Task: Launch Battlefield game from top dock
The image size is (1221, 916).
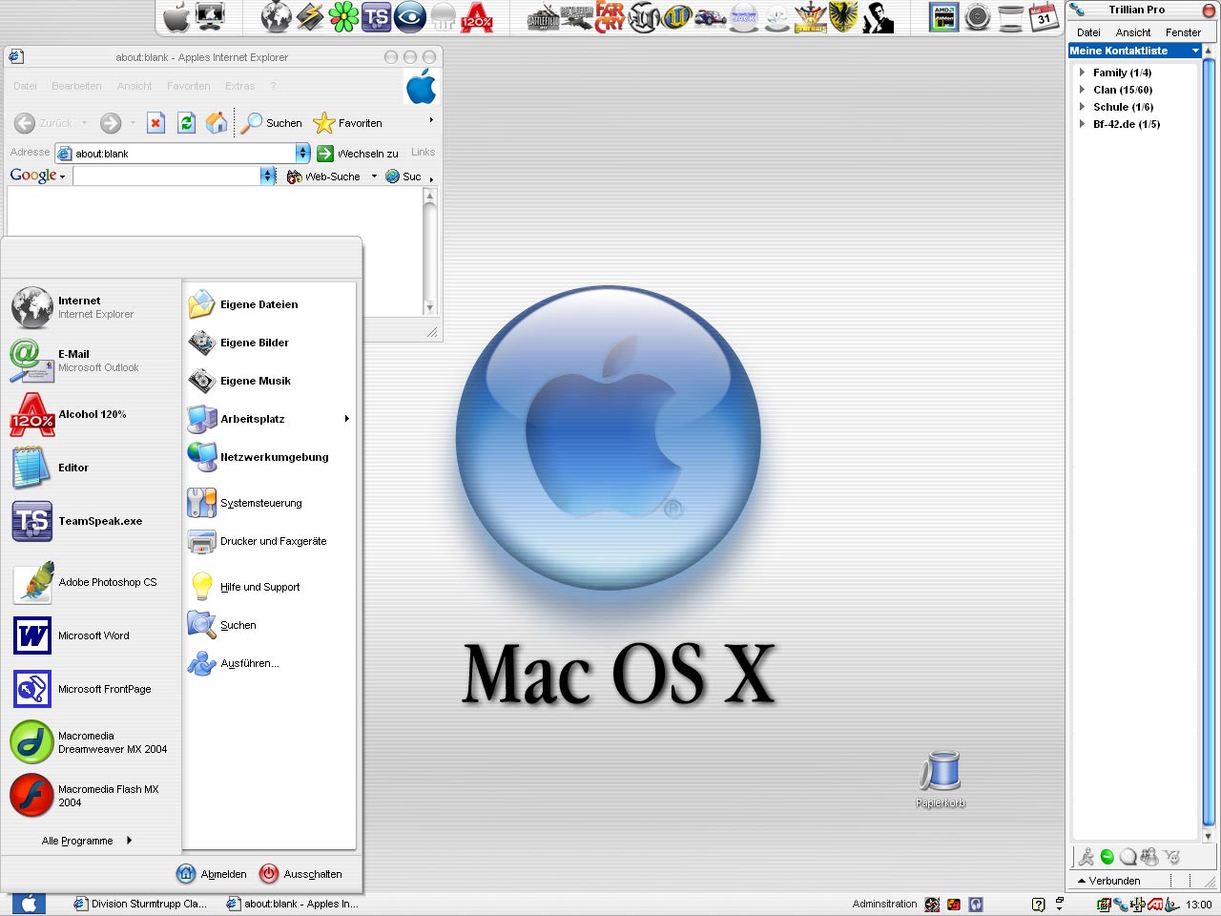Action: coord(543,17)
